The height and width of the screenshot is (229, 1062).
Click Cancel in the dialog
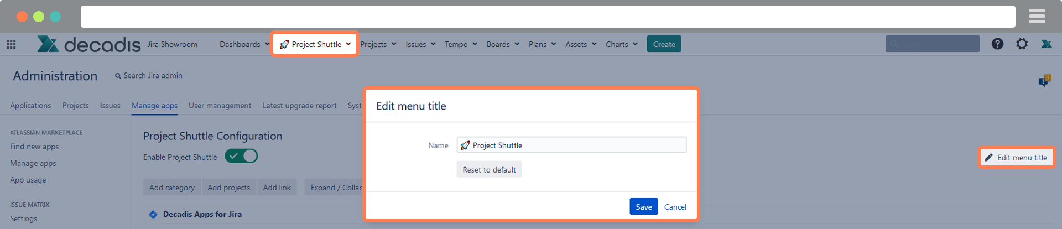pos(675,207)
